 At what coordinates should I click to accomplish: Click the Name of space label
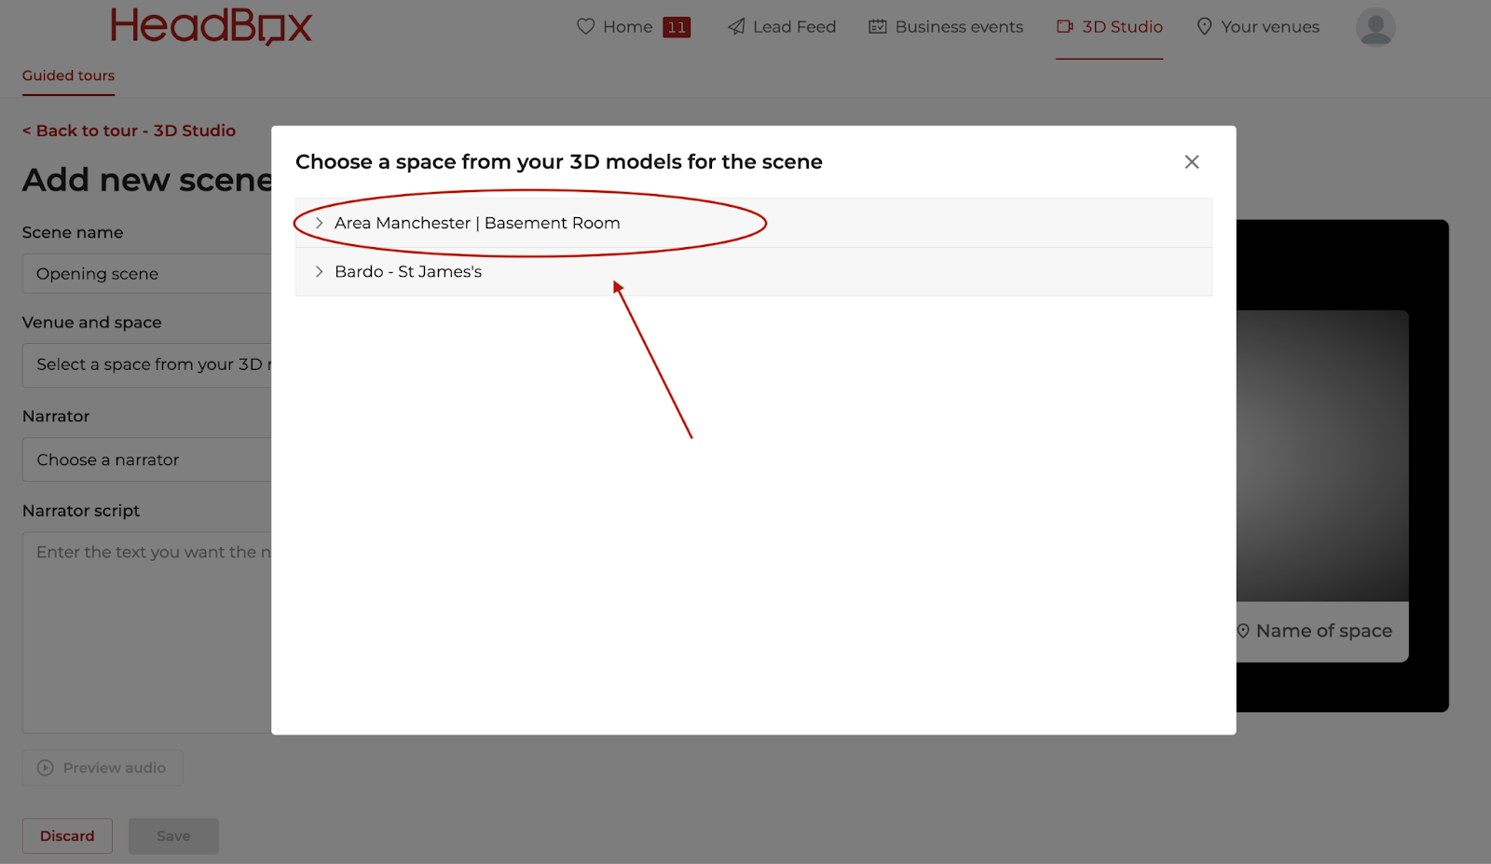coord(1324,631)
